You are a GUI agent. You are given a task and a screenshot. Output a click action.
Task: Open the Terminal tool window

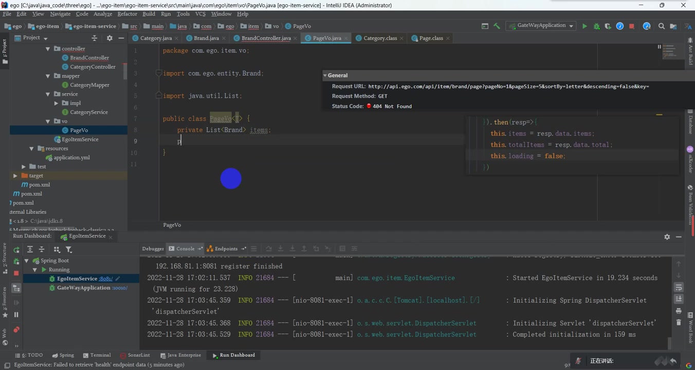coord(97,355)
